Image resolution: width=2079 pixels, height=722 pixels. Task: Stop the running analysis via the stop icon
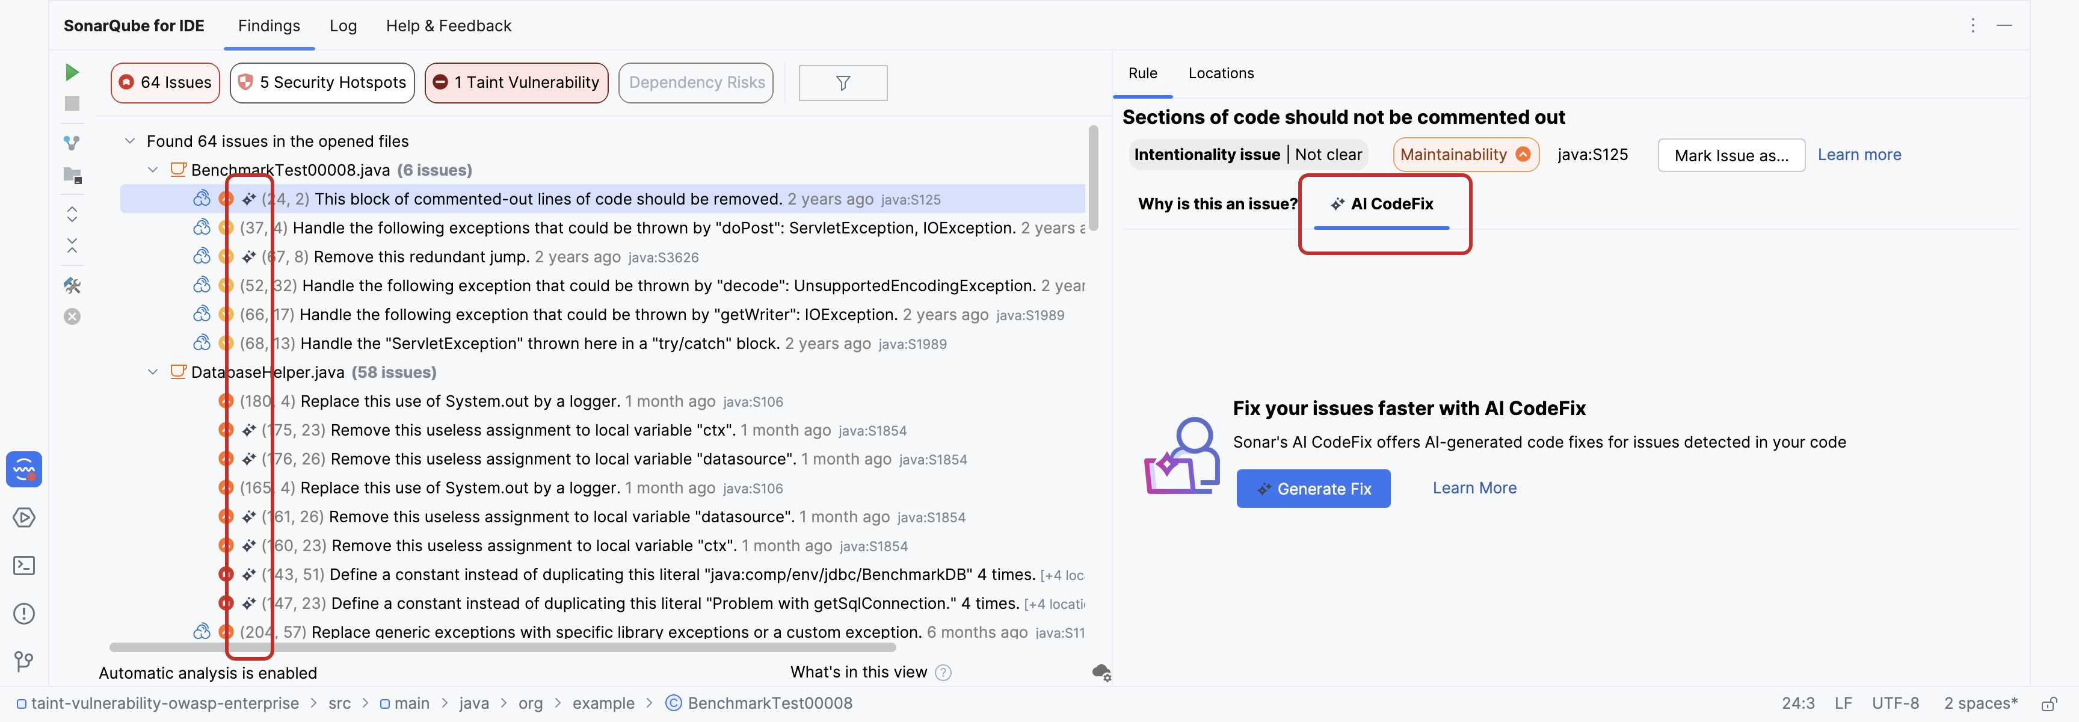[x=72, y=103]
